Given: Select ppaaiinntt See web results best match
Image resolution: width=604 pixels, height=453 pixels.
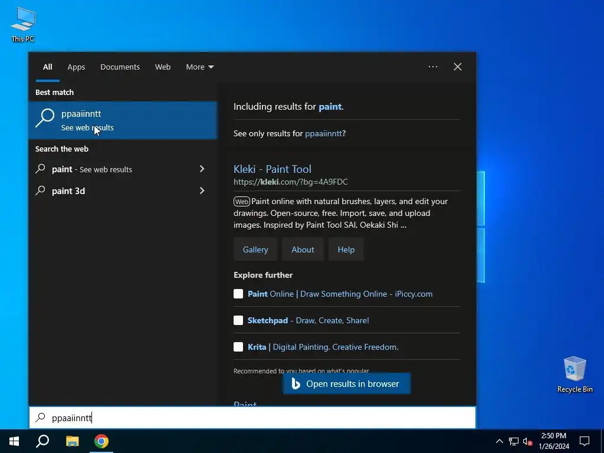Looking at the screenshot, I should coord(123,120).
